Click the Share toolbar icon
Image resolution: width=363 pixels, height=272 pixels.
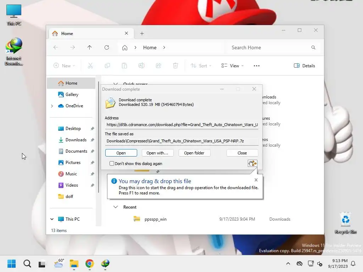[x=158, y=66]
